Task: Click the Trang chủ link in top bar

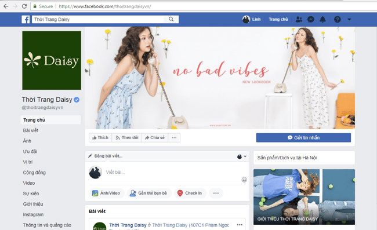Action: point(278,19)
